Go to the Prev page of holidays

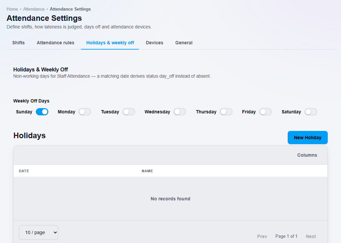262,236
